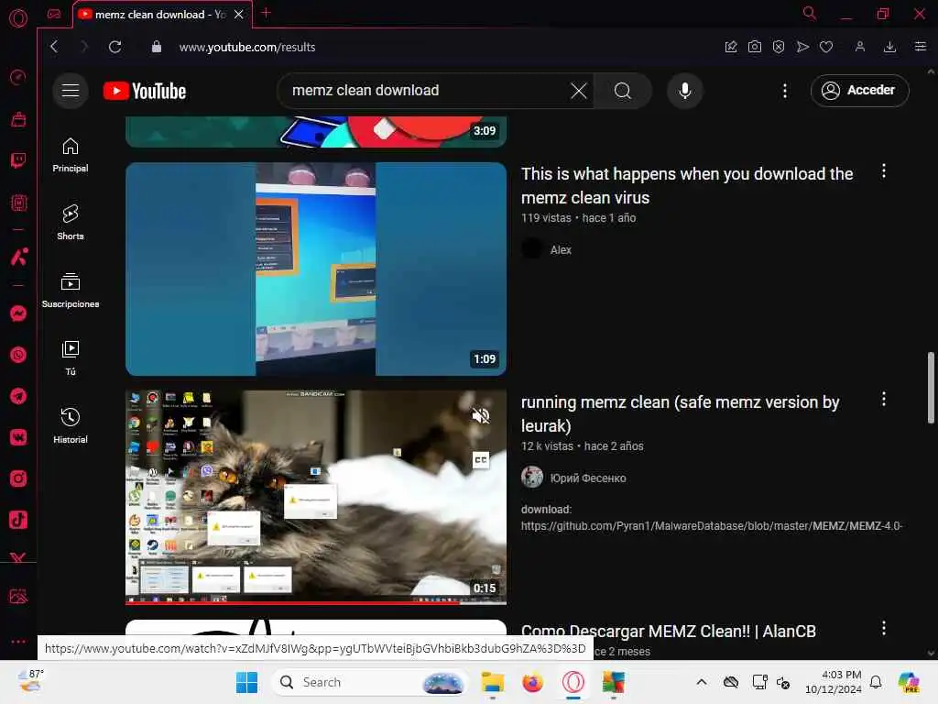938x704 pixels.
Task: Toggle captions on cat video preview
Action: click(481, 460)
